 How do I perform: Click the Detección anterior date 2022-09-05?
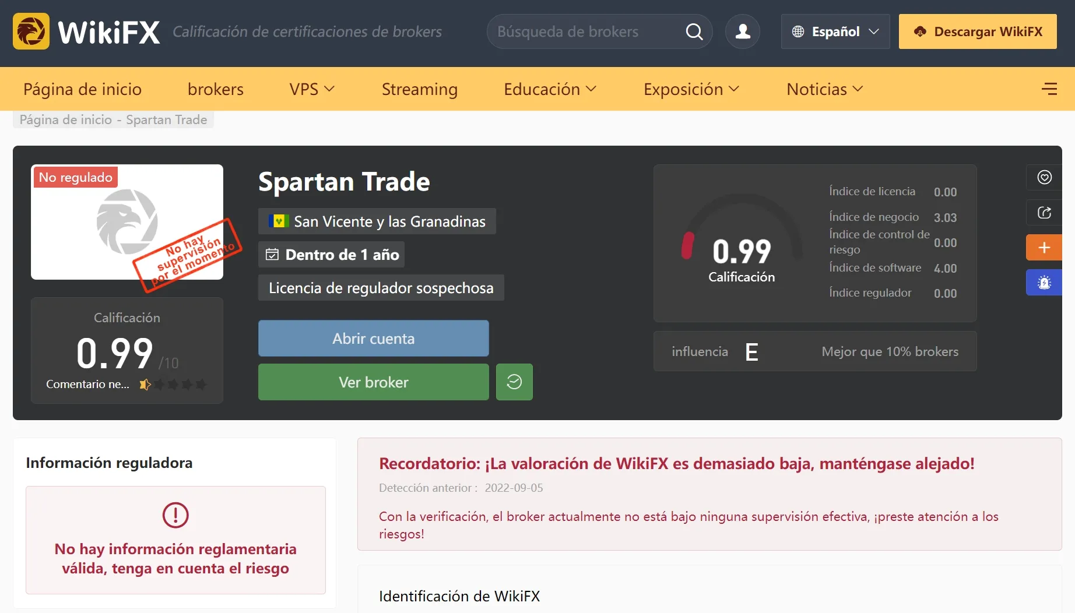pyautogui.click(x=514, y=488)
